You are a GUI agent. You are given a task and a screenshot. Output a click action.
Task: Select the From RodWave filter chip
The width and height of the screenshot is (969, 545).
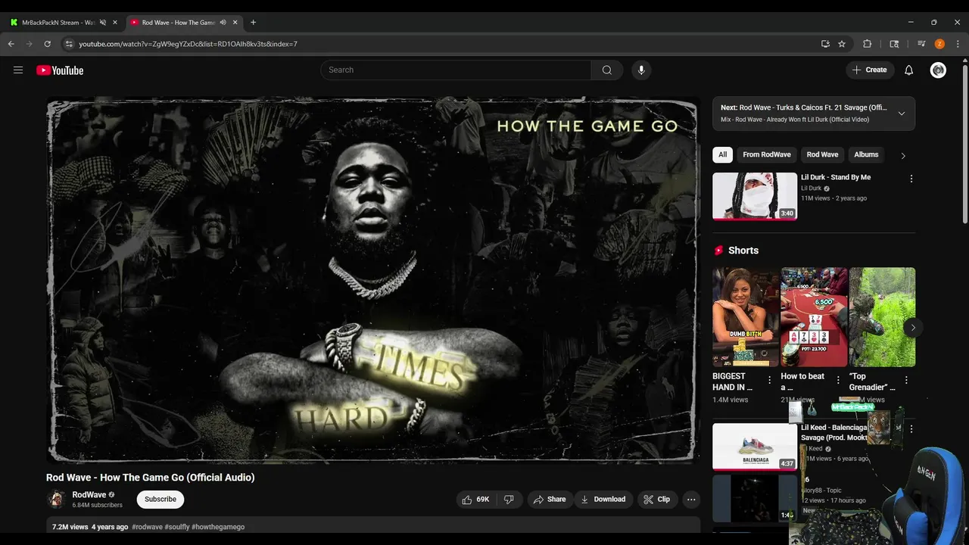pyautogui.click(x=766, y=154)
